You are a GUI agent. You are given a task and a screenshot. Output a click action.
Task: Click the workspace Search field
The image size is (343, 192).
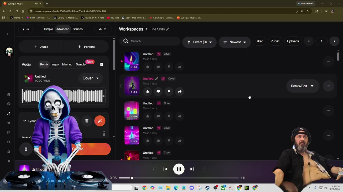150,41
